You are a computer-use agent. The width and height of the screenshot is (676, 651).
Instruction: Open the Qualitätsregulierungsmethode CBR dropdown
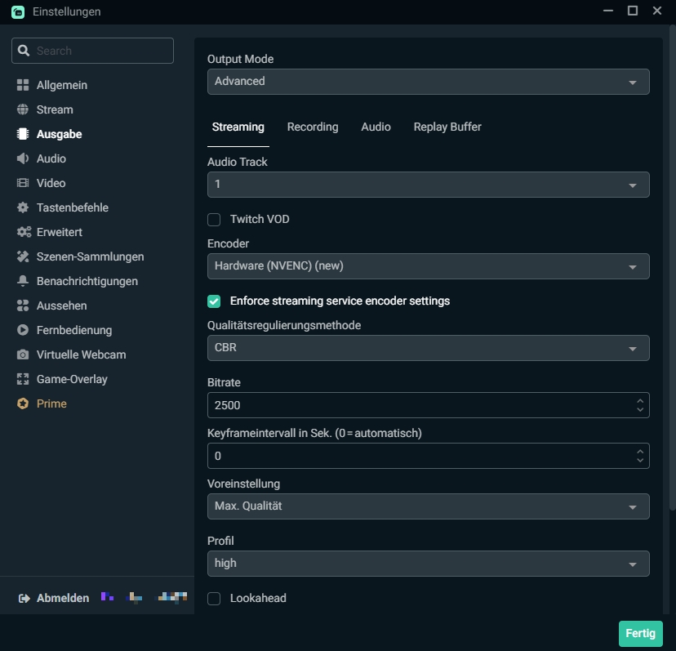428,348
